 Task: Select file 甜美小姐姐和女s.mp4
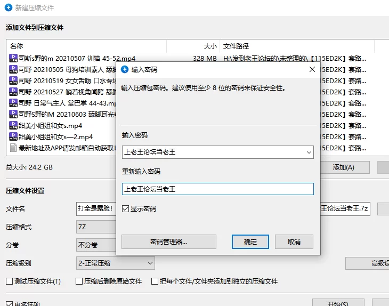click(51, 126)
